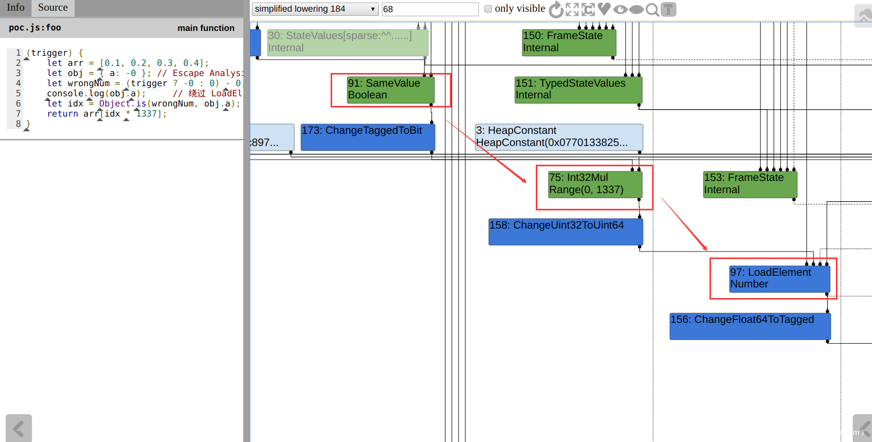Click the relayout graph circular arrow icon
Screen dimensions: 872x442
(557, 9)
